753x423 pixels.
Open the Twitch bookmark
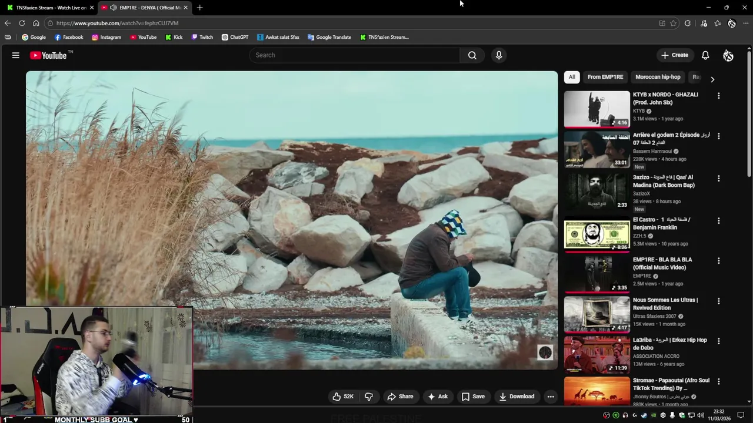[x=202, y=37]
